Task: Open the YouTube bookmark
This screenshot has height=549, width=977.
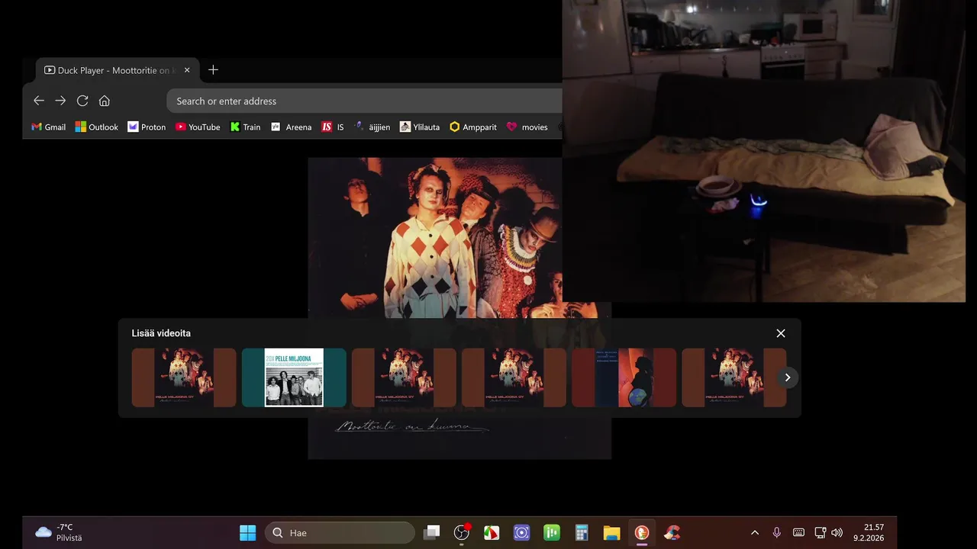Action: coord(198,127)
